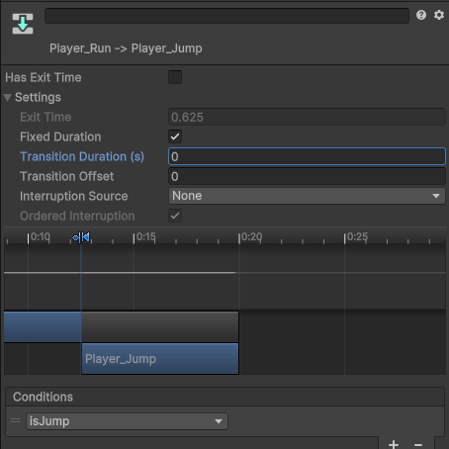The image size is (449, 449).
Task: Remove the condition with minus button
Action: coord(418,444)
